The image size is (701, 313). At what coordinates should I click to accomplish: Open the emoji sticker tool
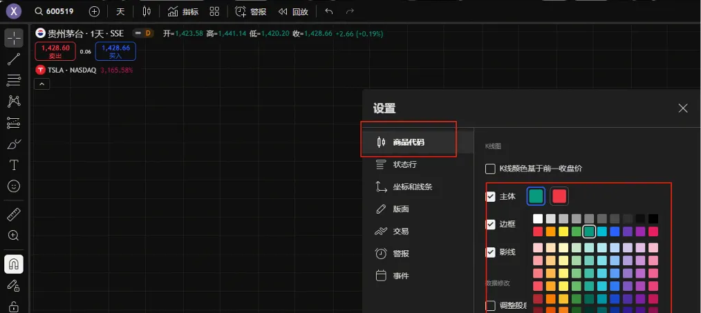[x=14, y=186]
